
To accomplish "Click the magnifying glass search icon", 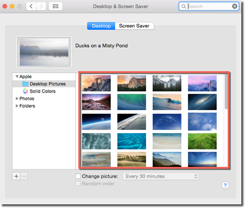I will point(184,6).
